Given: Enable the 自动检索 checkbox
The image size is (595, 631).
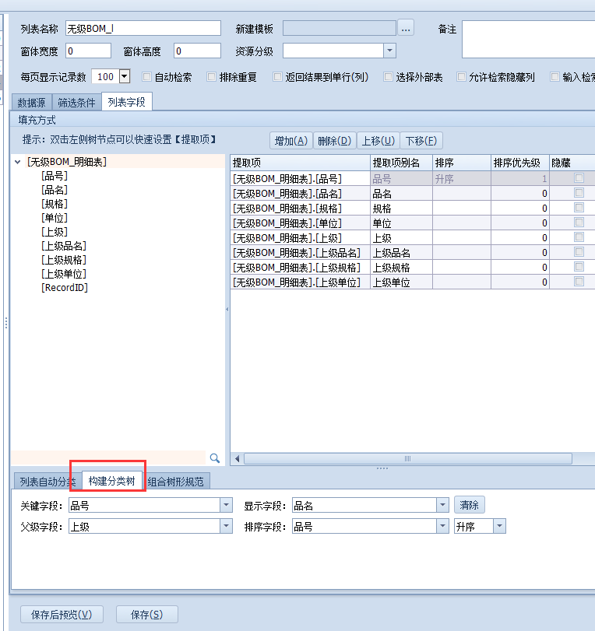Looking at the screenshot, I should click(147, 77).
